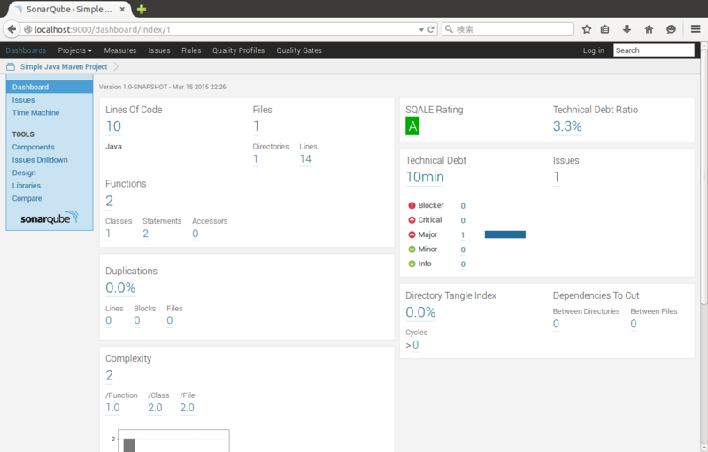
Task: Click the Lines Of Code value 10
Action: tap(113, 126)
